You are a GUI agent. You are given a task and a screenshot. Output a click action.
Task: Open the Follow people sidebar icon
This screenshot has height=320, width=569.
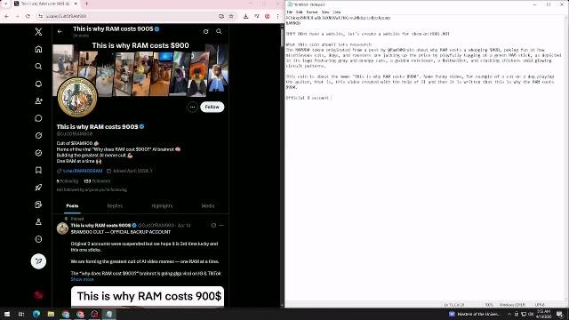tap(38, 100)
